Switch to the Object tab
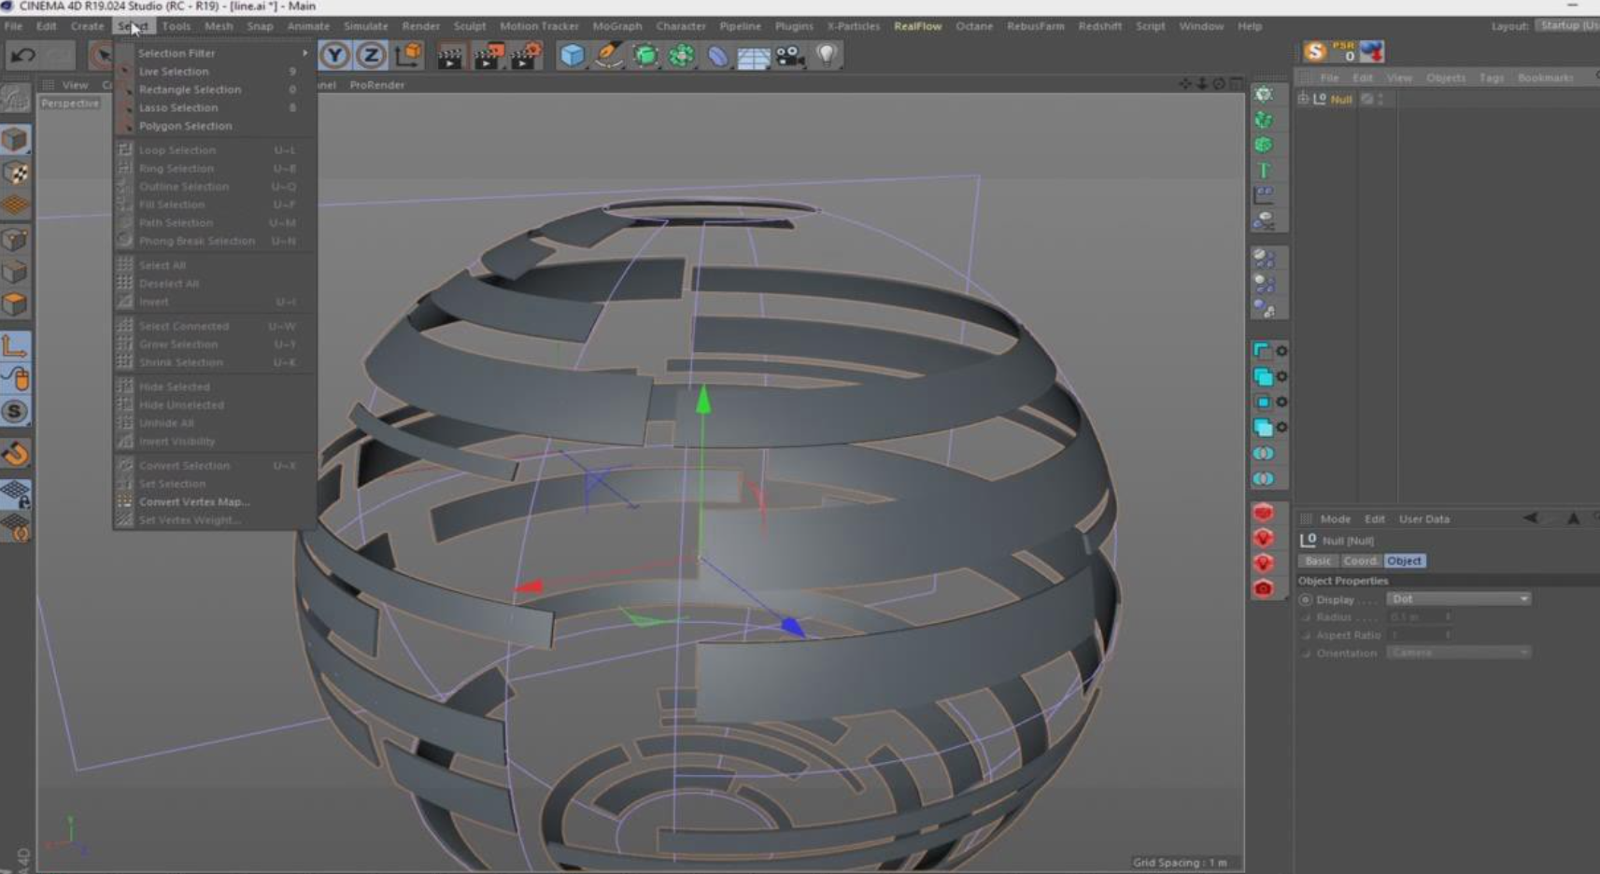The width and height of the screenshot is (1600, 874). click(x=1404, y=561)
